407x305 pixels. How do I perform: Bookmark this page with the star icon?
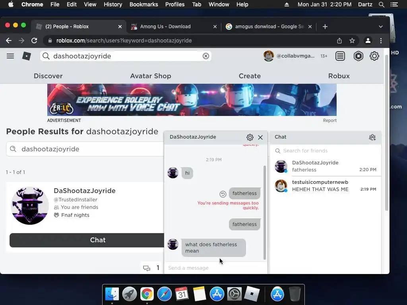[x=352, y=41]
